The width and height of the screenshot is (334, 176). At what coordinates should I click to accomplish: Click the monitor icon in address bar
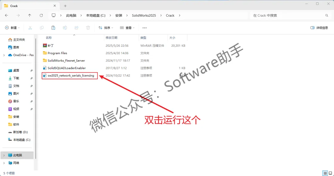[54, 15]
